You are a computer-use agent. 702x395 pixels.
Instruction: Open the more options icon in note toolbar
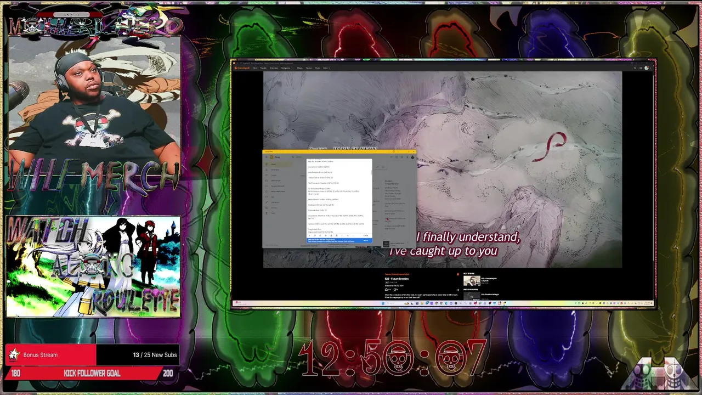tap(342, 235)
